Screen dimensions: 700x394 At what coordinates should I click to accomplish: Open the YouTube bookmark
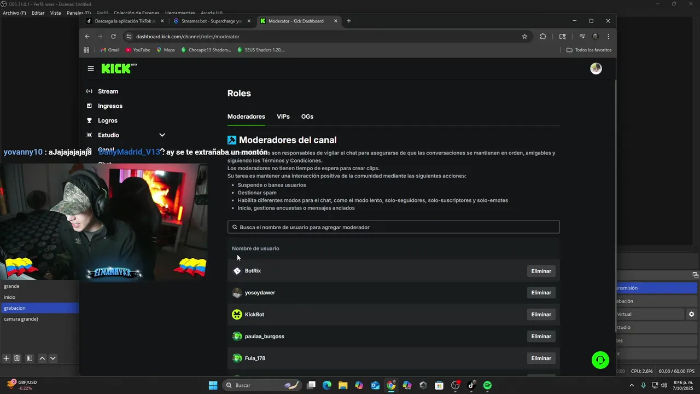(x=138, y=50)
